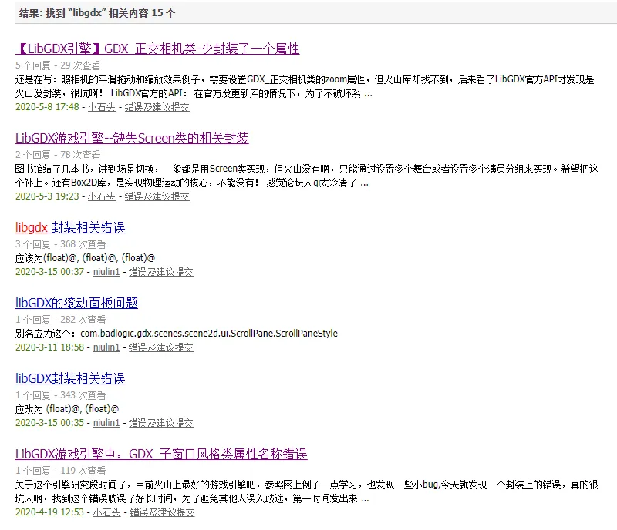Open 错误及建议提交 forum from the first result
617x530 pixels.
157,107
